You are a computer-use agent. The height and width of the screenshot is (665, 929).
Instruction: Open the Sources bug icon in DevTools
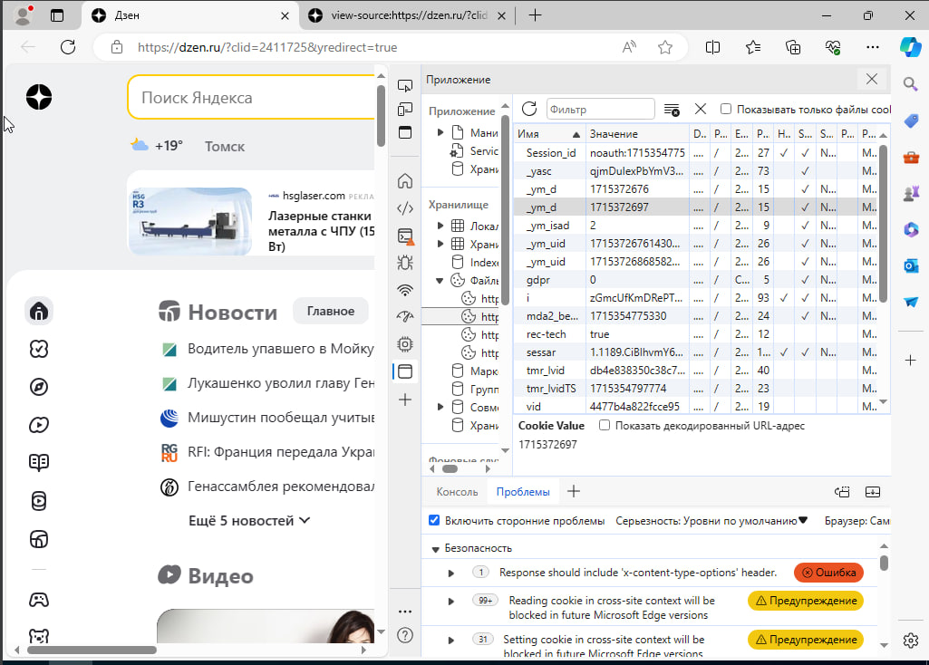pos(405,263)
